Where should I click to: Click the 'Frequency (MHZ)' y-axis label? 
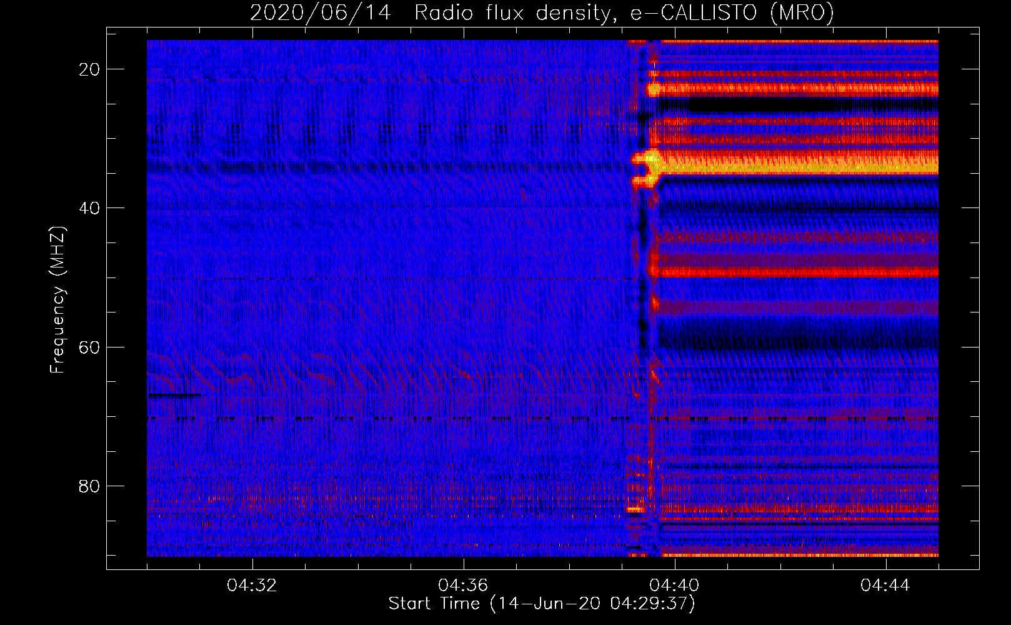[57, 300]
